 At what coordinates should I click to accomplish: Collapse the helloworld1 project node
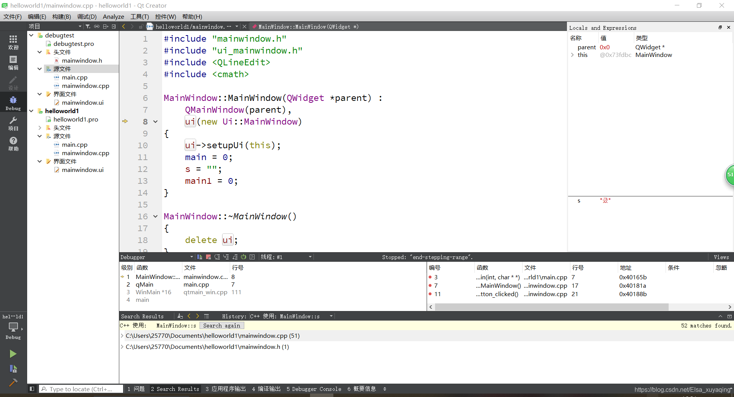tap(31, 111)
